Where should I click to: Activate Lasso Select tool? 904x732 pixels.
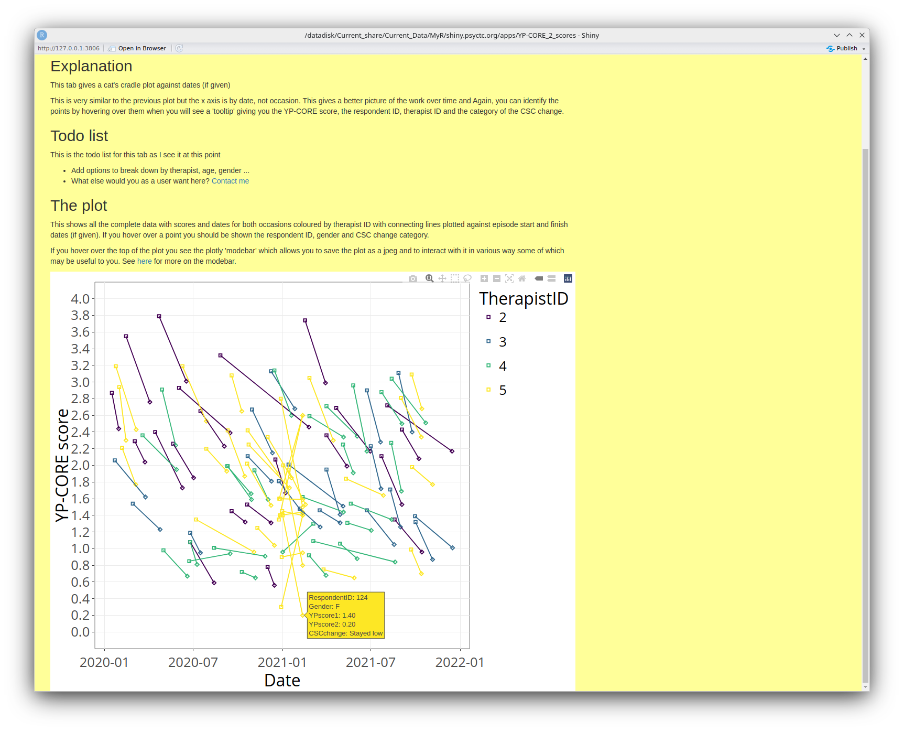(x=467, y=278)
